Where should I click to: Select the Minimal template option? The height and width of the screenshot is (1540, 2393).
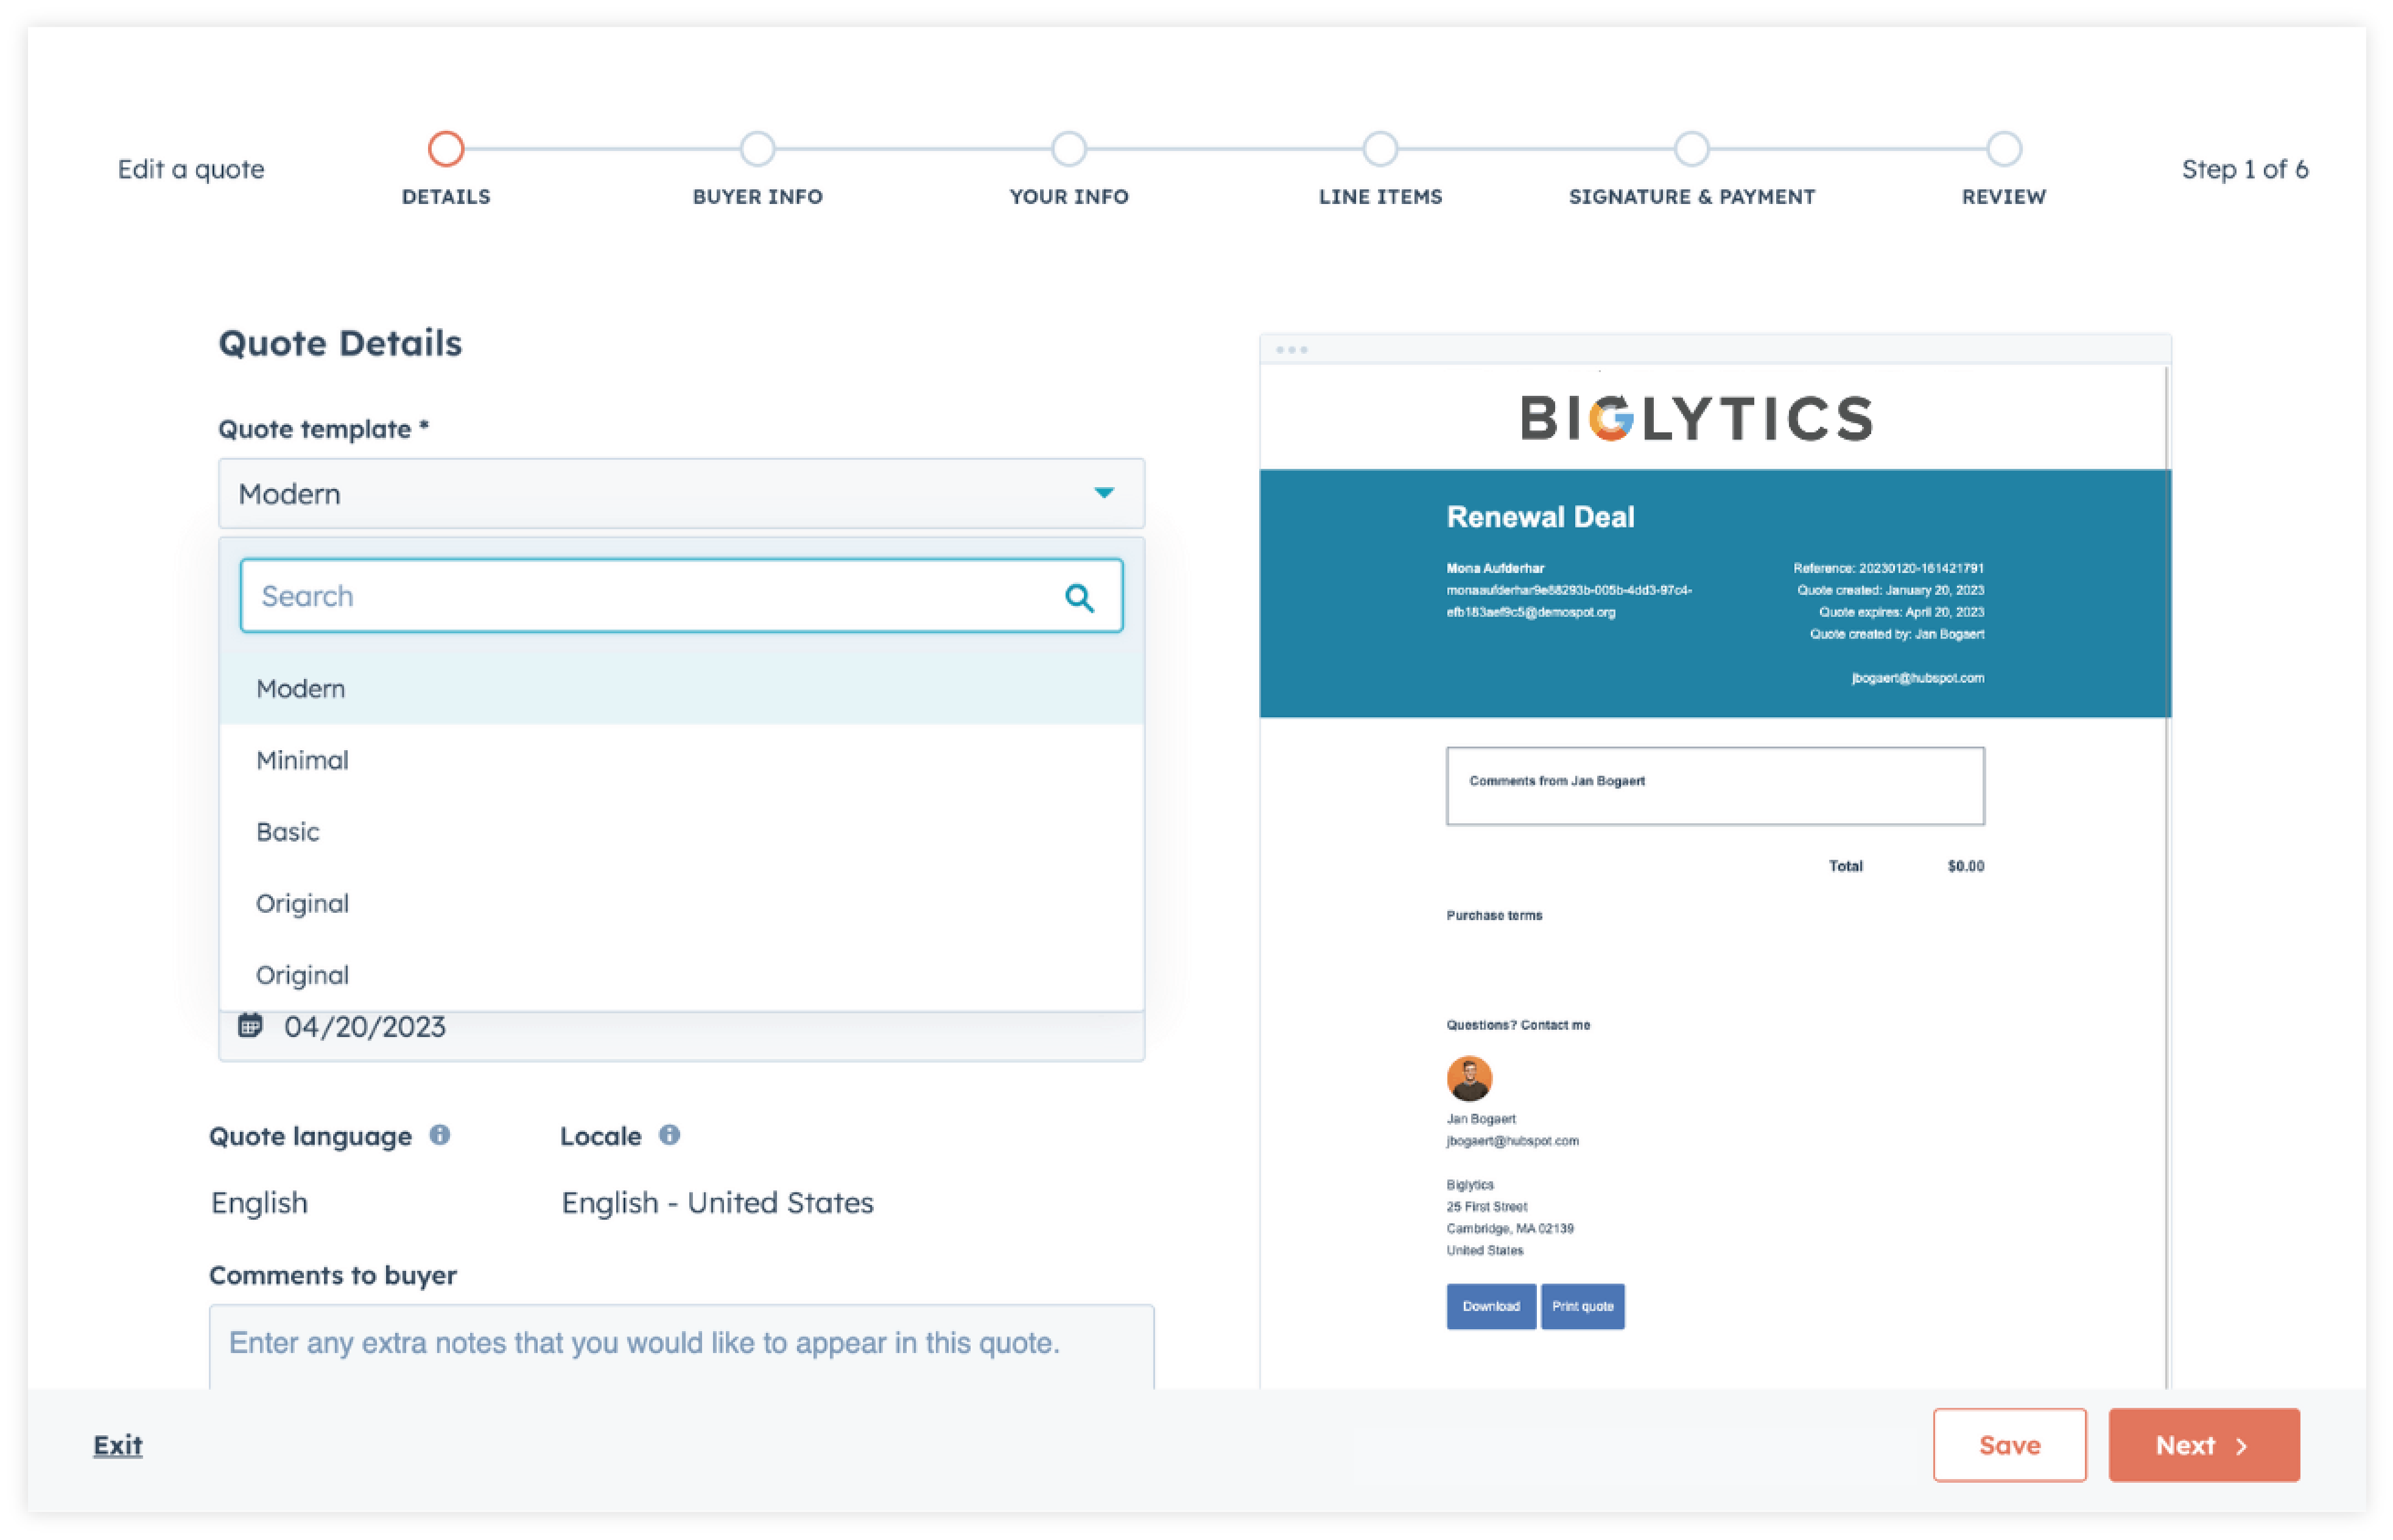[x=302, y=760]
